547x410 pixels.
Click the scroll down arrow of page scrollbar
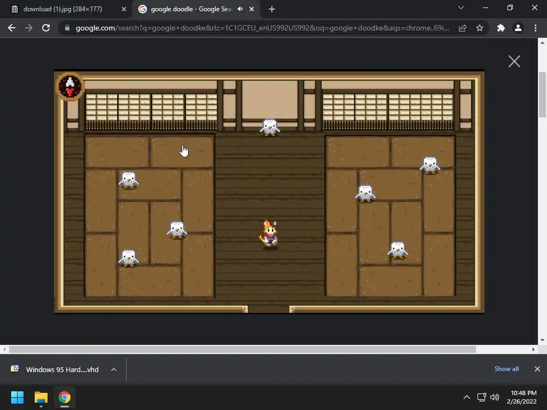pos(542,340)
